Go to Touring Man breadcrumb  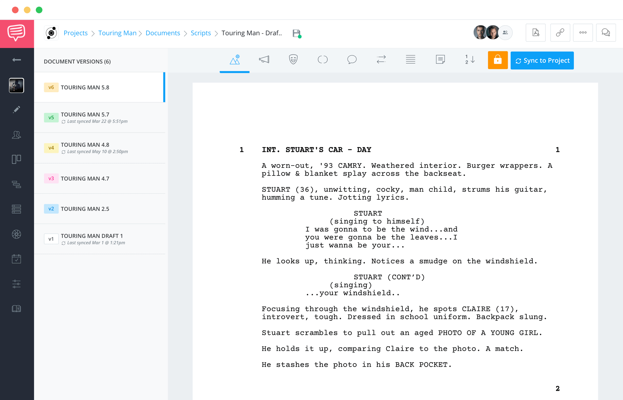117,33
